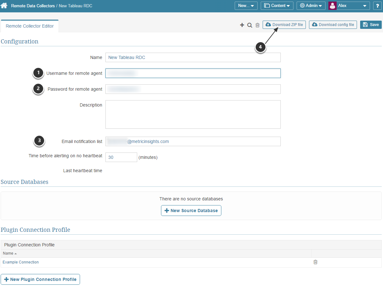
Task: Click the Admin gear icon
Action: [302, 5]
